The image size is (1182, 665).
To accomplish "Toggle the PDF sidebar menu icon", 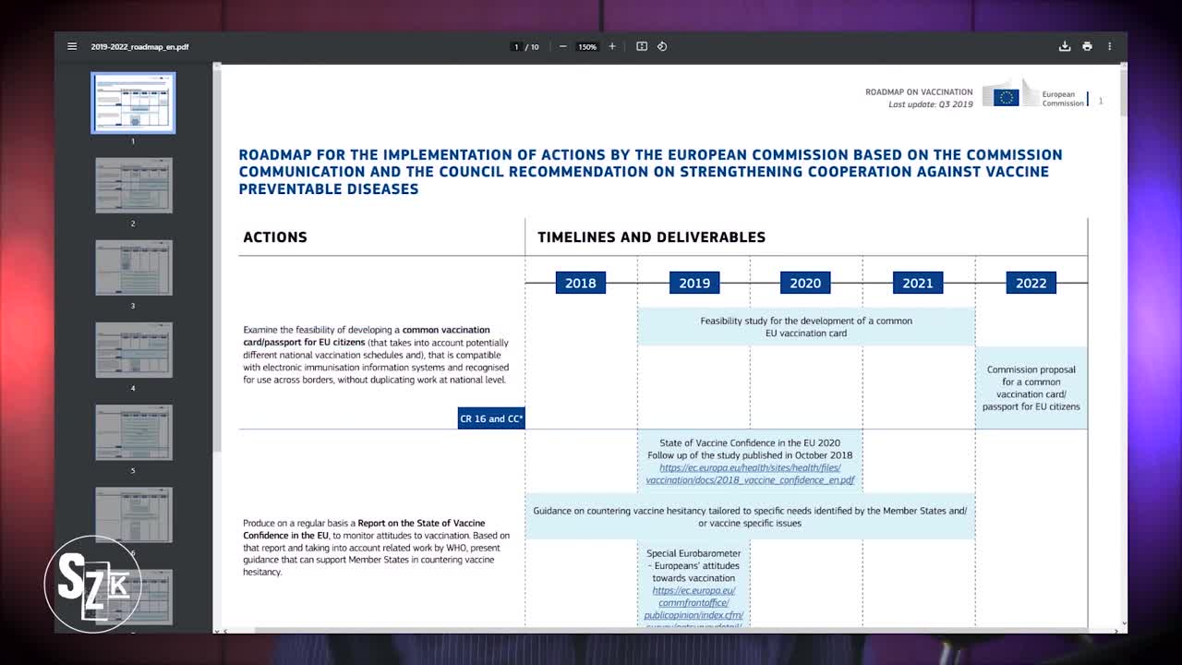I will pyautogui.click(x=72, y=46).
